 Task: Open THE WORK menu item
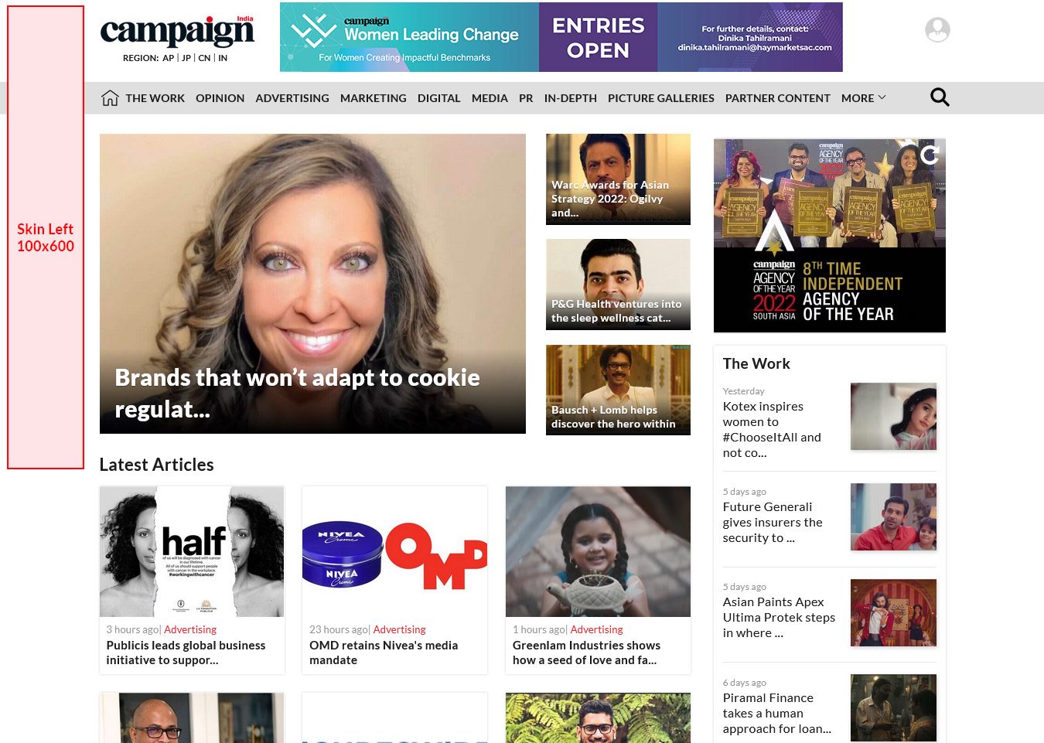[155, 98]
